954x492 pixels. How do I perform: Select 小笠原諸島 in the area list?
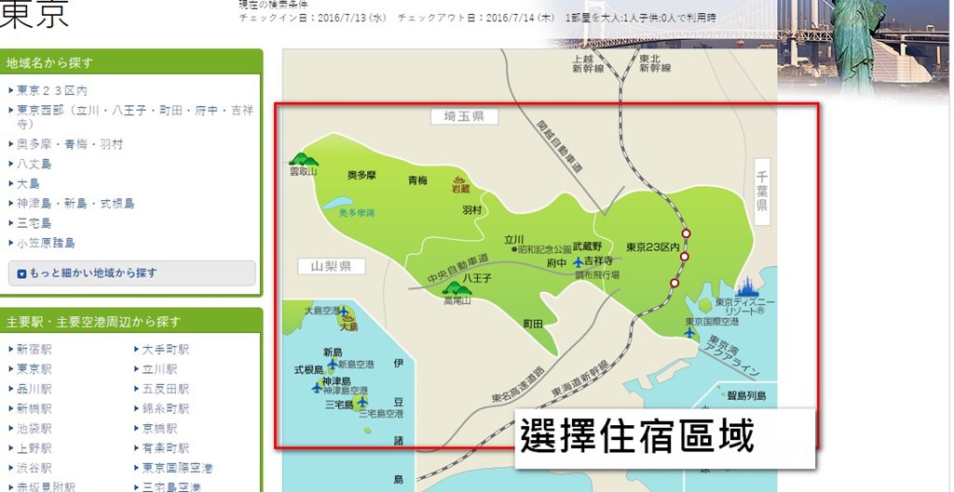[46, 243]
